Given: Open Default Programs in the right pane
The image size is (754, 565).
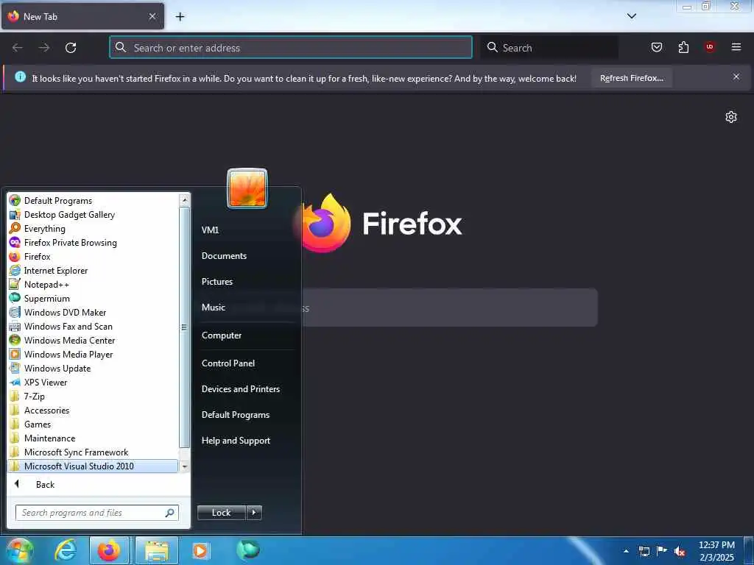Looking at the screenshot, I should [235, 415].
